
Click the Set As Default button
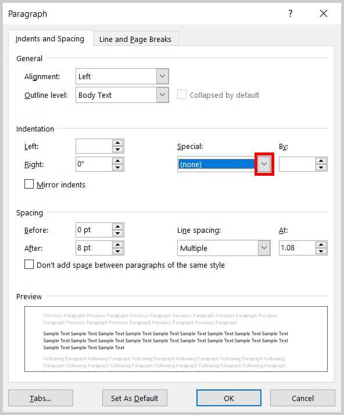pyautogui.click(x=135, y=398)
